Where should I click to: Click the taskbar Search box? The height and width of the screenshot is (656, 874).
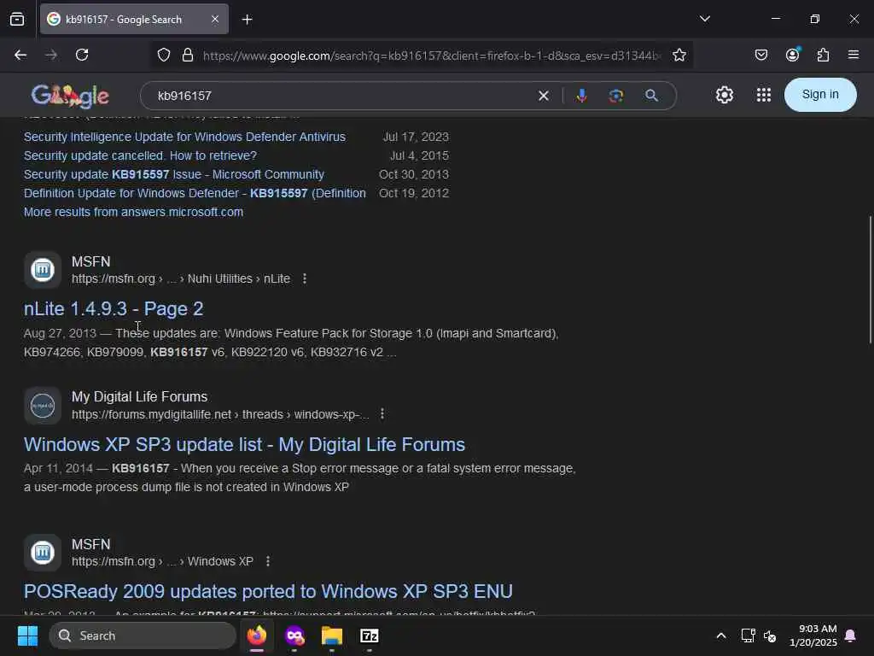point(143,635)
